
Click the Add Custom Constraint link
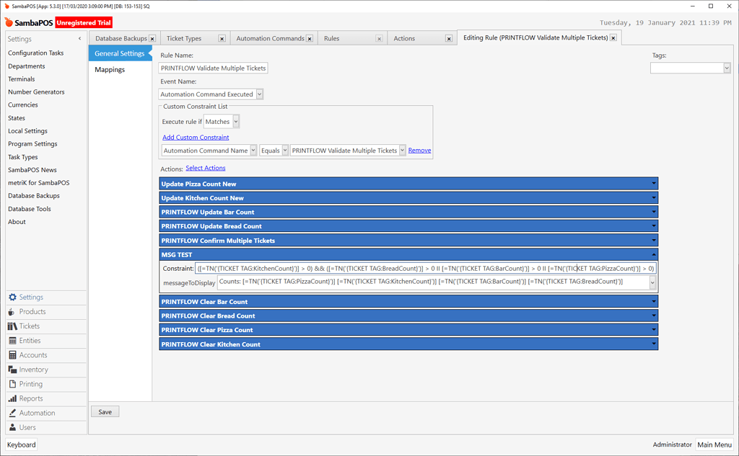[195, 137]
